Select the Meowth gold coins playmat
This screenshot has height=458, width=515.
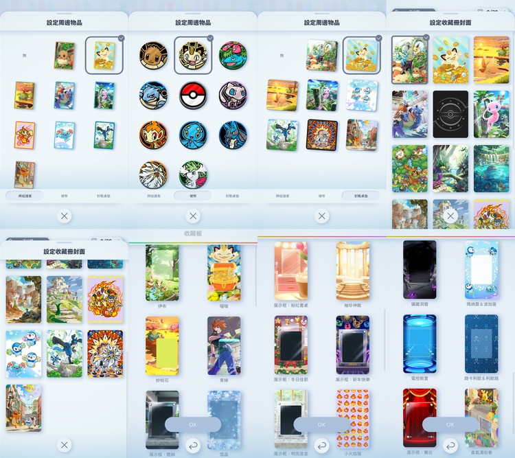coord(362,55)
